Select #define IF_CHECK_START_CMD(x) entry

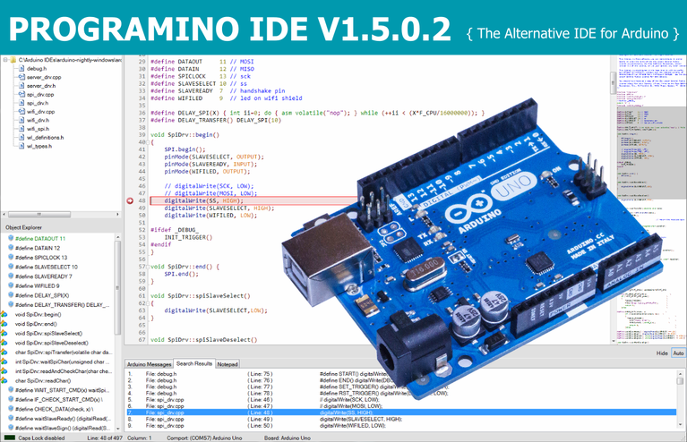[59, 400]
